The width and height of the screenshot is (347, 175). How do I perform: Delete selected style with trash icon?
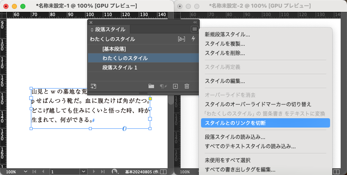click(187, 86)
